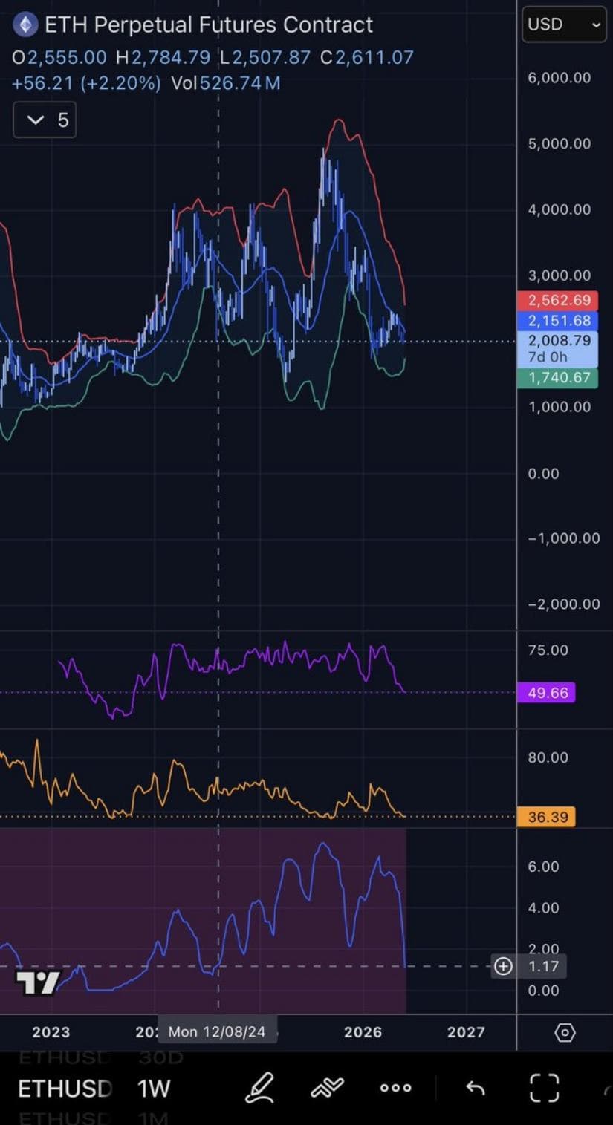Open the USD currency dropdown
Screen dimensions: 613x1125
point(564,25)
